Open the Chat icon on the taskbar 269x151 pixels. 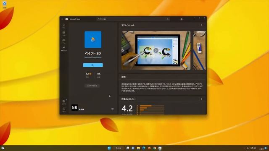[133, 148]
